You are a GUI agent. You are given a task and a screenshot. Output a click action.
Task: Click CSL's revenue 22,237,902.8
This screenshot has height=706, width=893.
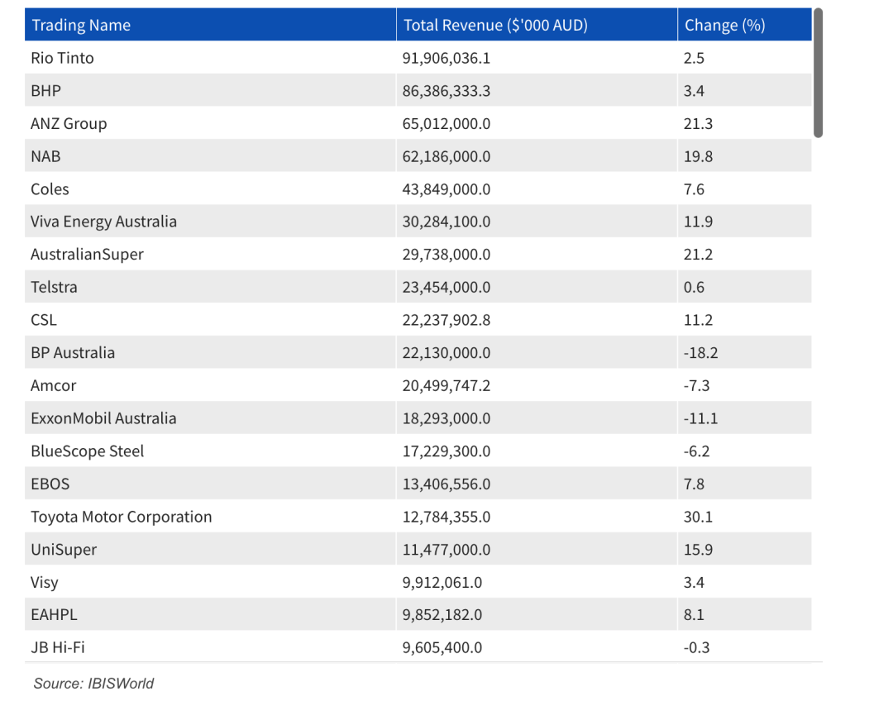click(446, 320)
